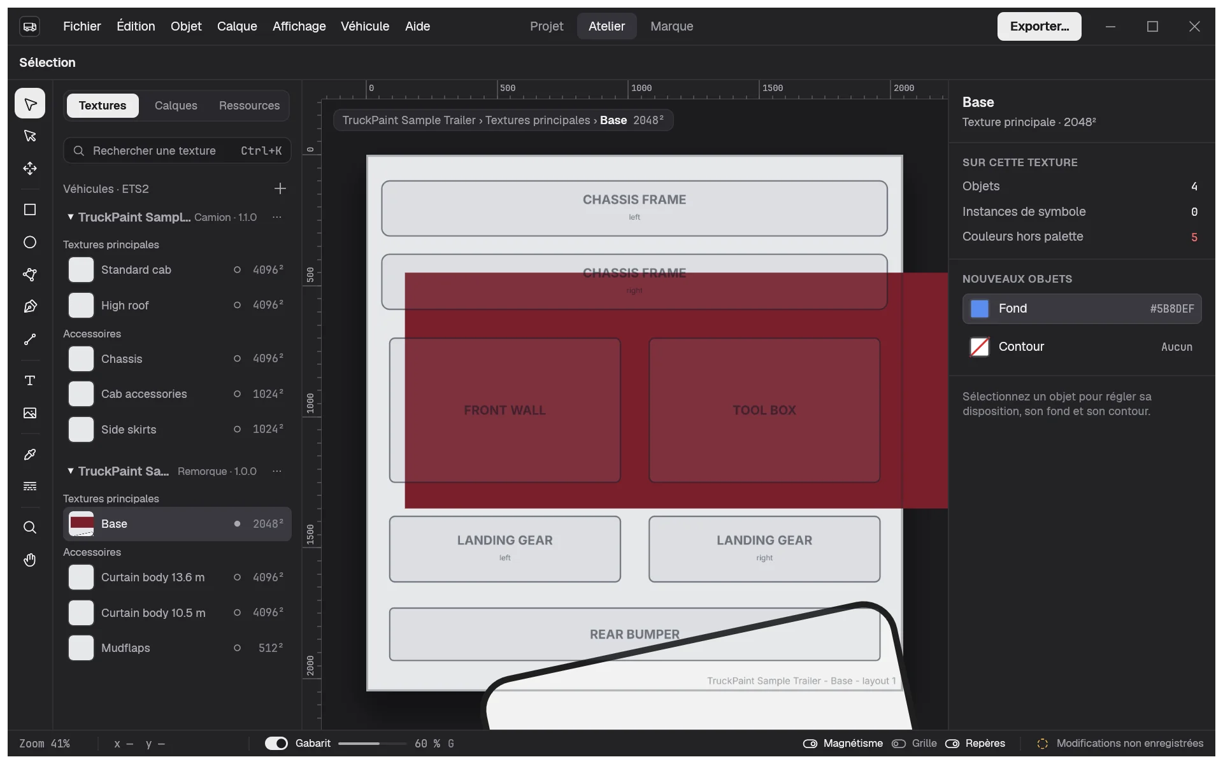Select the Line tool

tap(30, 339)
